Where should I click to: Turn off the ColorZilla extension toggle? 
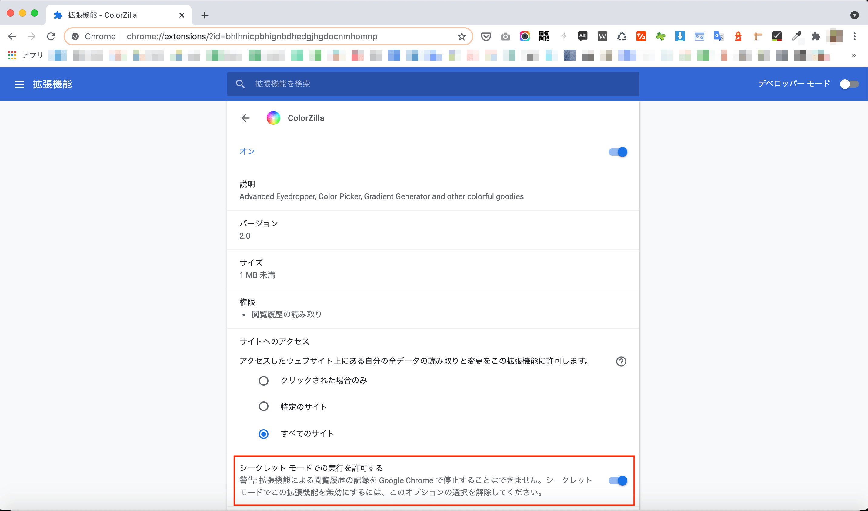[x=618, y=152]
